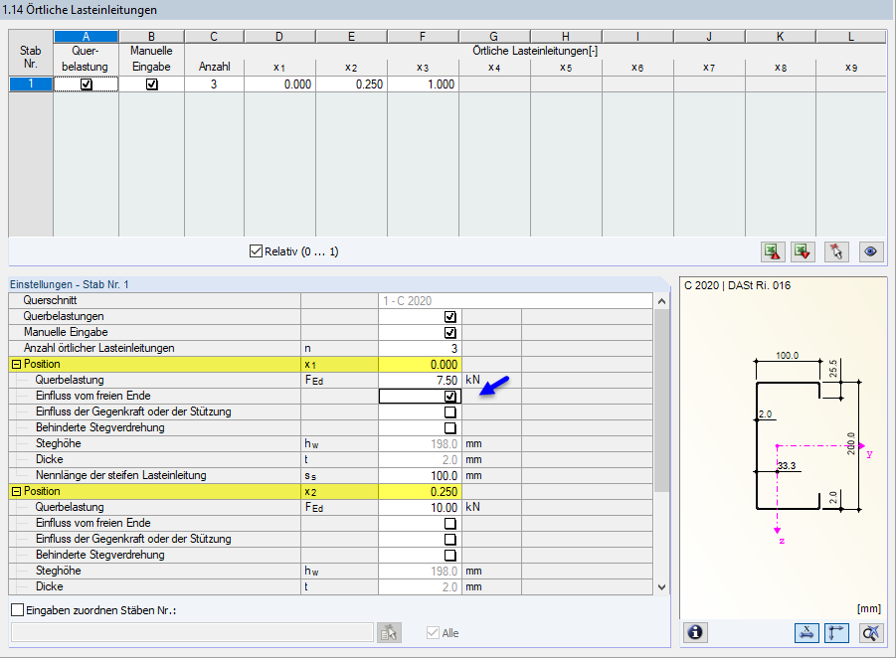896x658 pixels.
Task: Enable Behinderte Stegverdrehung for position x2
Action: tap(450, 556)
